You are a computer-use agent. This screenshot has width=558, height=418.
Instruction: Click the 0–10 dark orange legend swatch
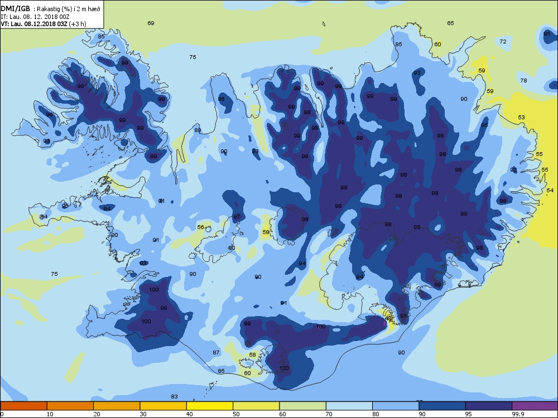tap(23, 406)
